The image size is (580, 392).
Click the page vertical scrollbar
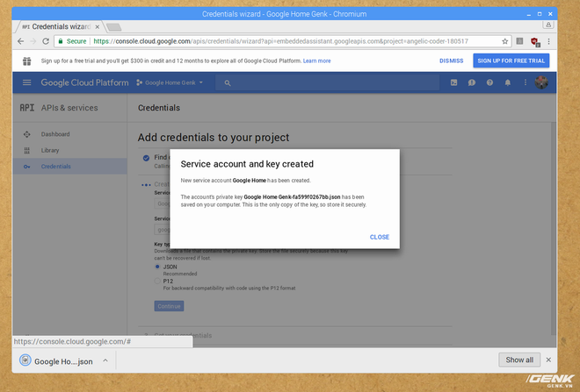554,229
